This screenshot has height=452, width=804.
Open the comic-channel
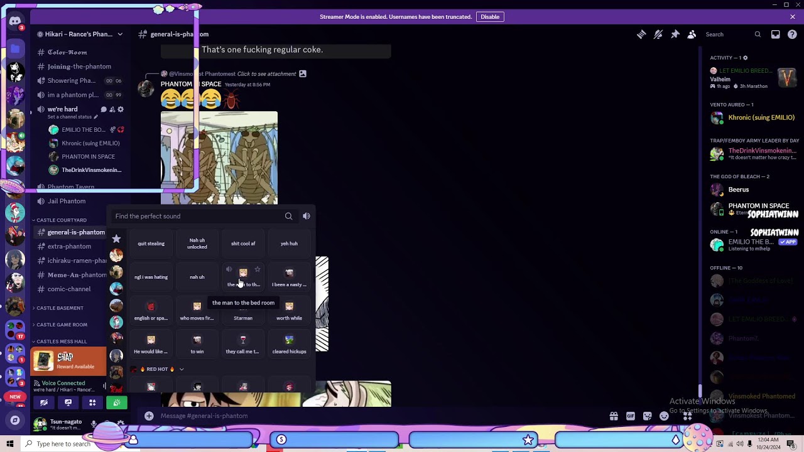(70, 289)
